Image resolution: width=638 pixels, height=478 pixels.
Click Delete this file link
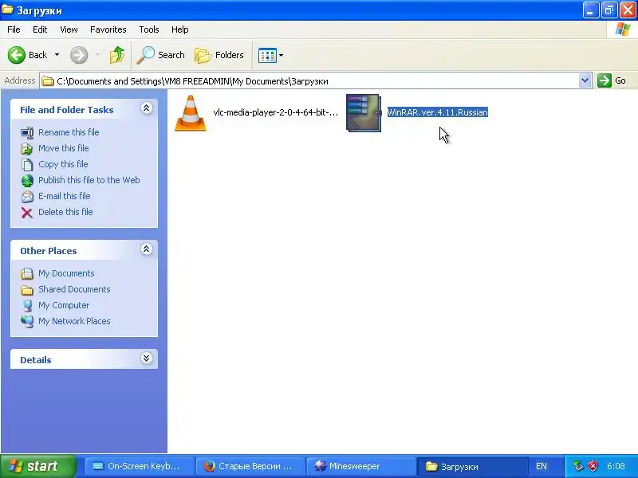click(65, 212)
